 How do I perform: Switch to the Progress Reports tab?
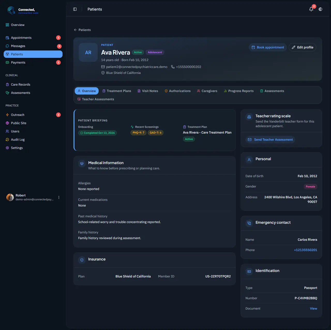point(238,91)
